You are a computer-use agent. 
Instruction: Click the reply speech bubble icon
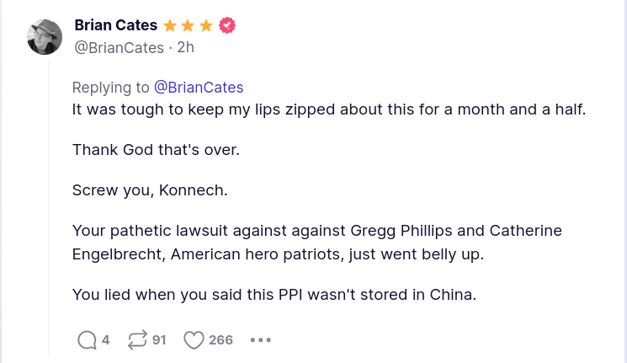pyautogui.click(x=87, y=340)
